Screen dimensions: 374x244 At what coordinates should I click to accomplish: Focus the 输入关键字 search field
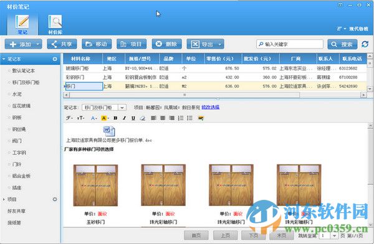tap(290, 44)
